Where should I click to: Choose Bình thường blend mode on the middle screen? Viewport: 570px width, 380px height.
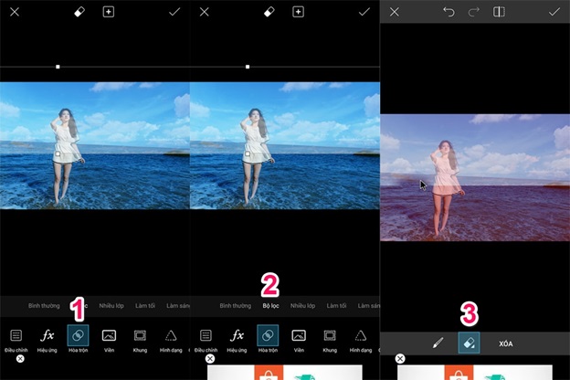pos(235,306)
